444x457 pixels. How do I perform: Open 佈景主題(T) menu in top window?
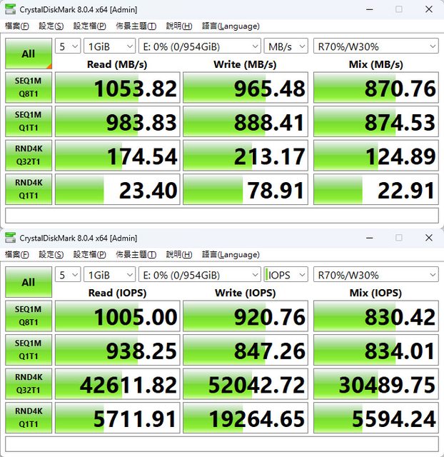(136, 26)
